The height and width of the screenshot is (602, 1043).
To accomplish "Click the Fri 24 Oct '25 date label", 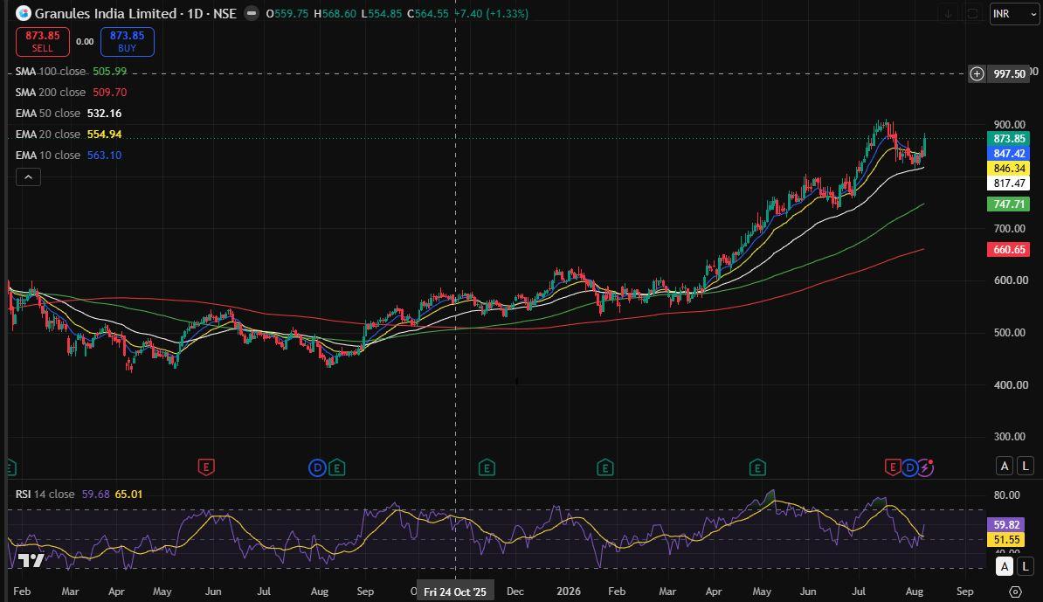I will (x=455, y=592).
